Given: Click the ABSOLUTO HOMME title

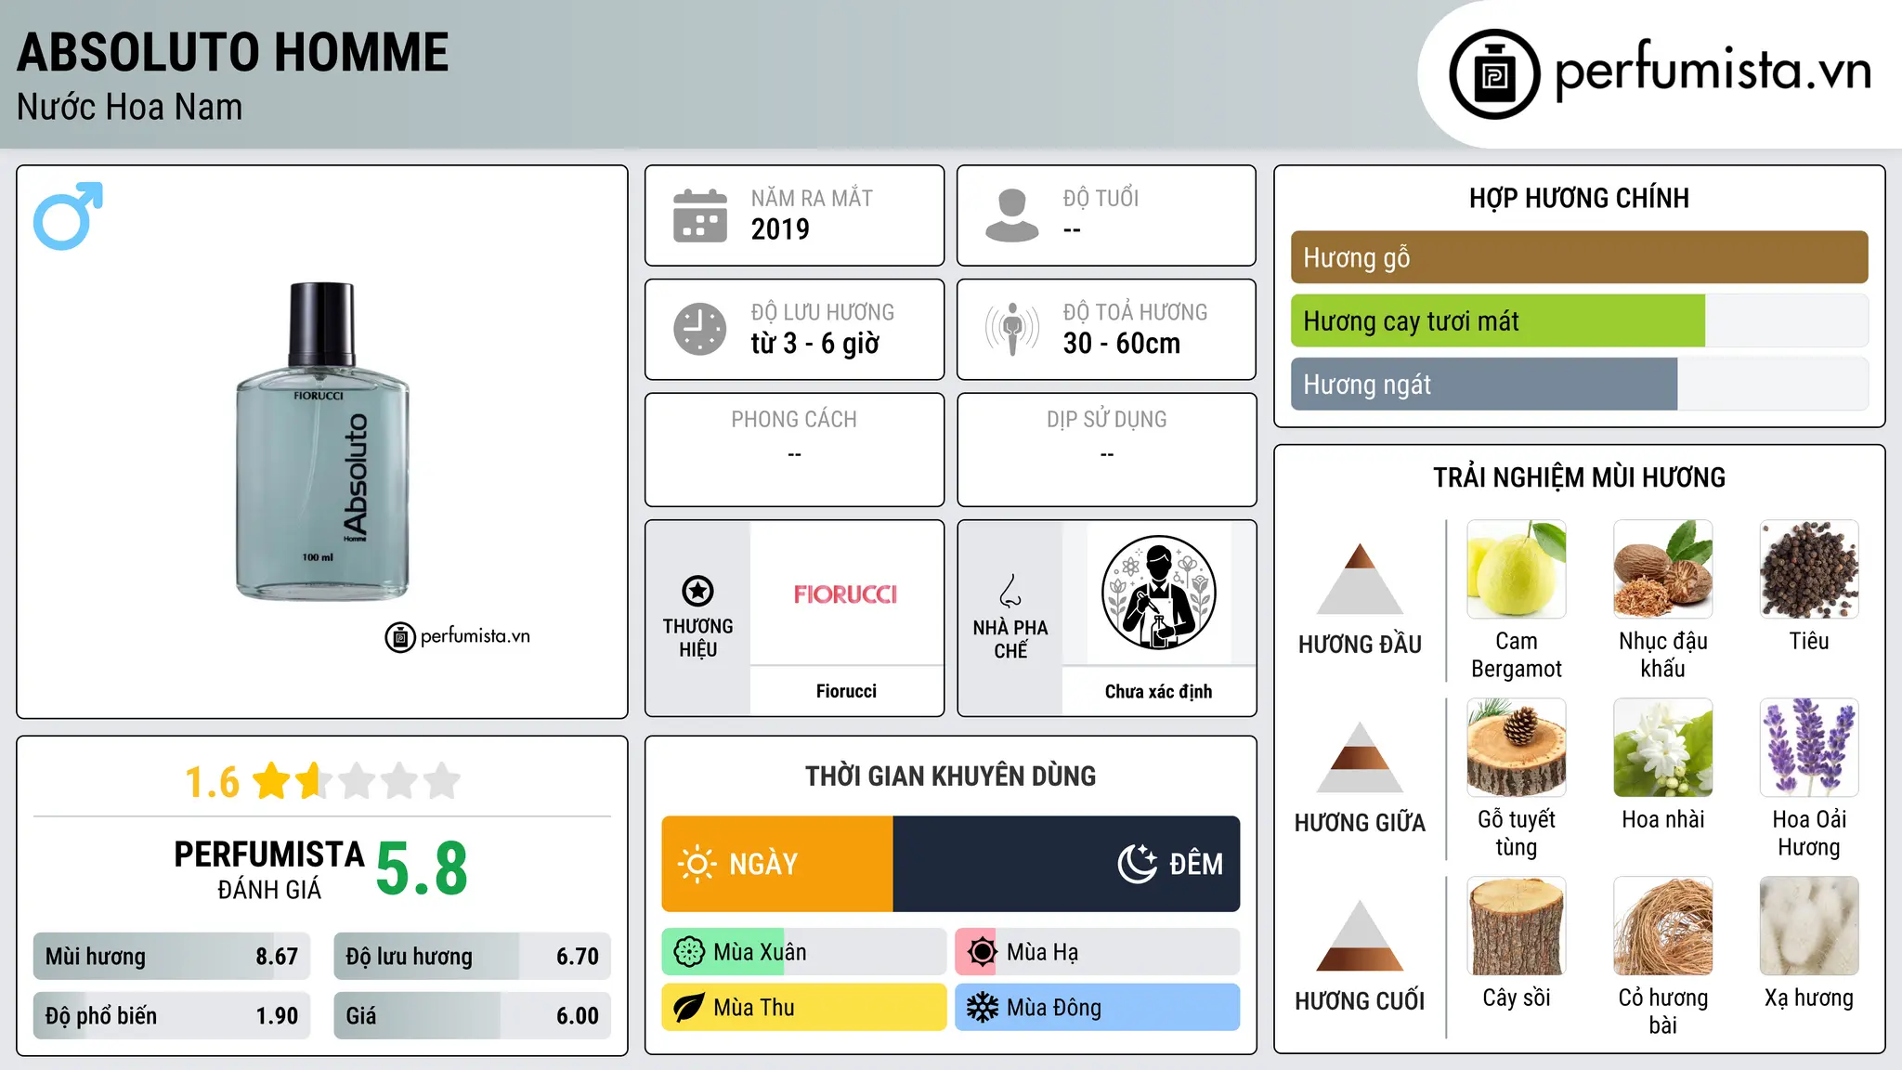Looking at the screenshot, I should tap(233, 52).
